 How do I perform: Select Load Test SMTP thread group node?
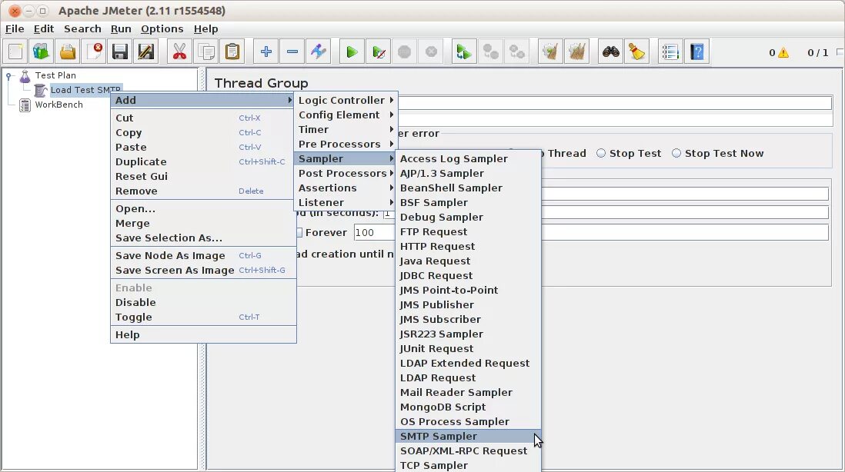tap(85, 90)
